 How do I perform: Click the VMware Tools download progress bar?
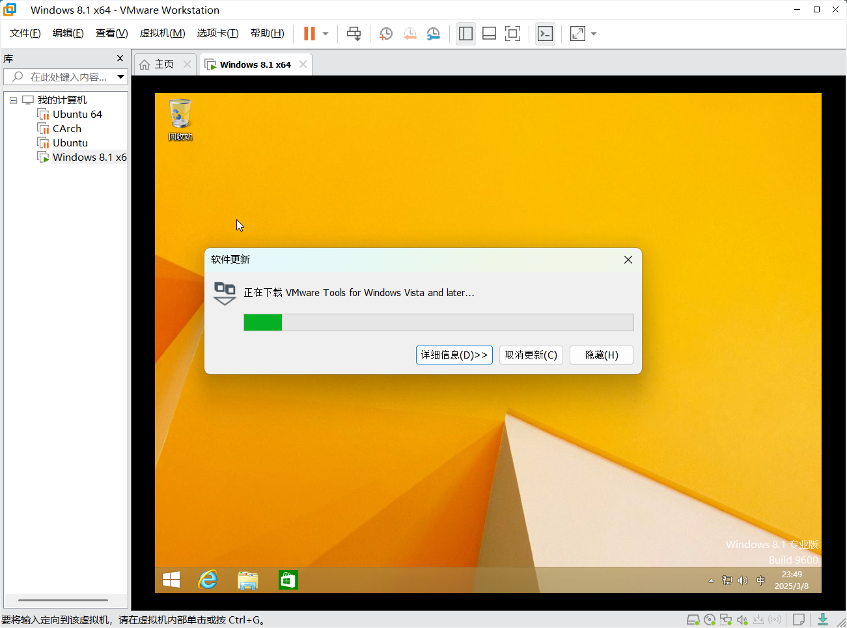(x=439, y=322)
